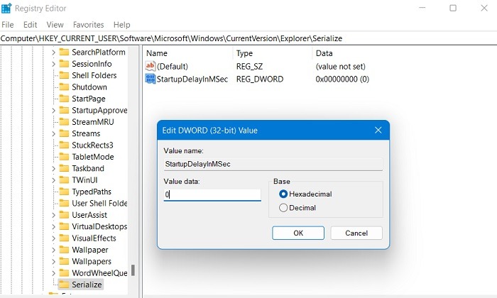
Task: Click the (Default) string value icon
Action: click(151, 66)
